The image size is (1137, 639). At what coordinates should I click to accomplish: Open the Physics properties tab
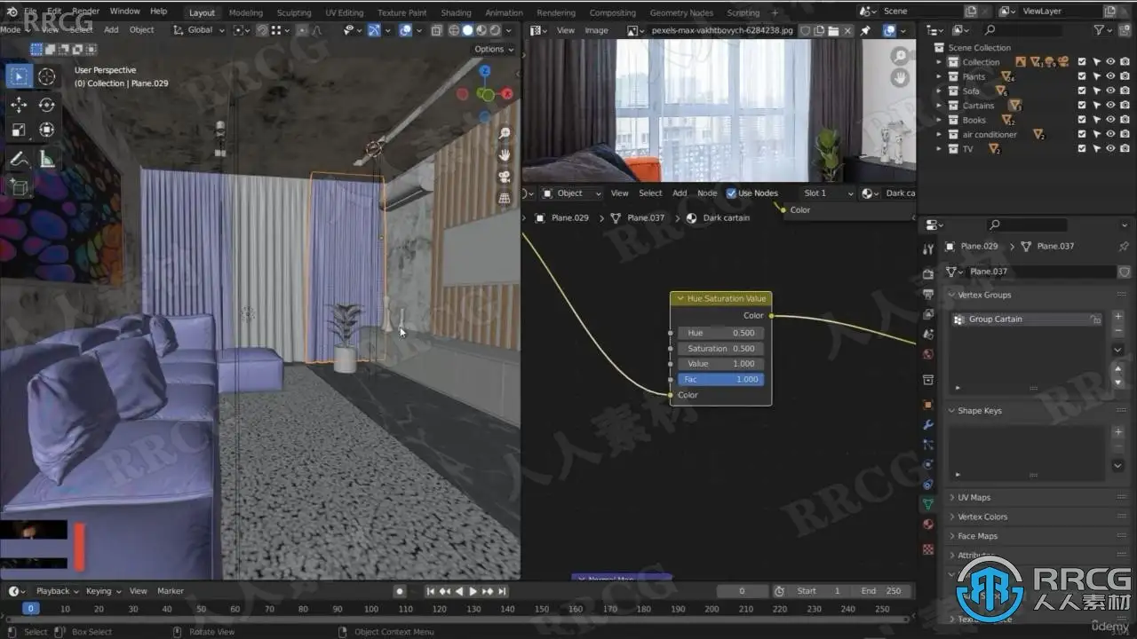[x=928, y=464]
